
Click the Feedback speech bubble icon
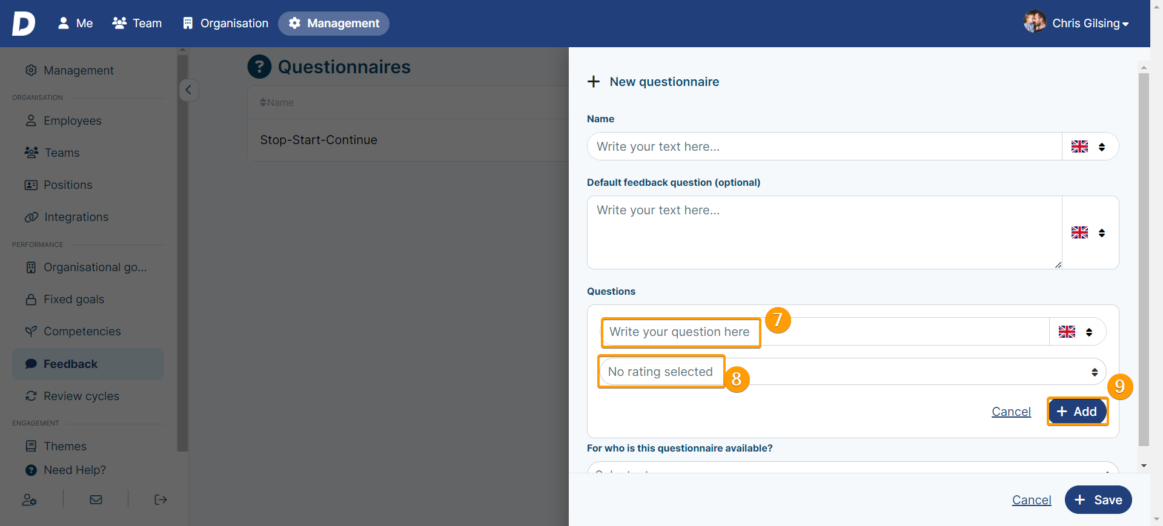(x=31, y=364)
